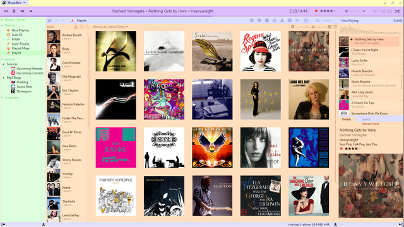Select Andrea Bocelli in artist list
Screen dimensions: 404x227
pyautogui.click(x=68, y=37)
